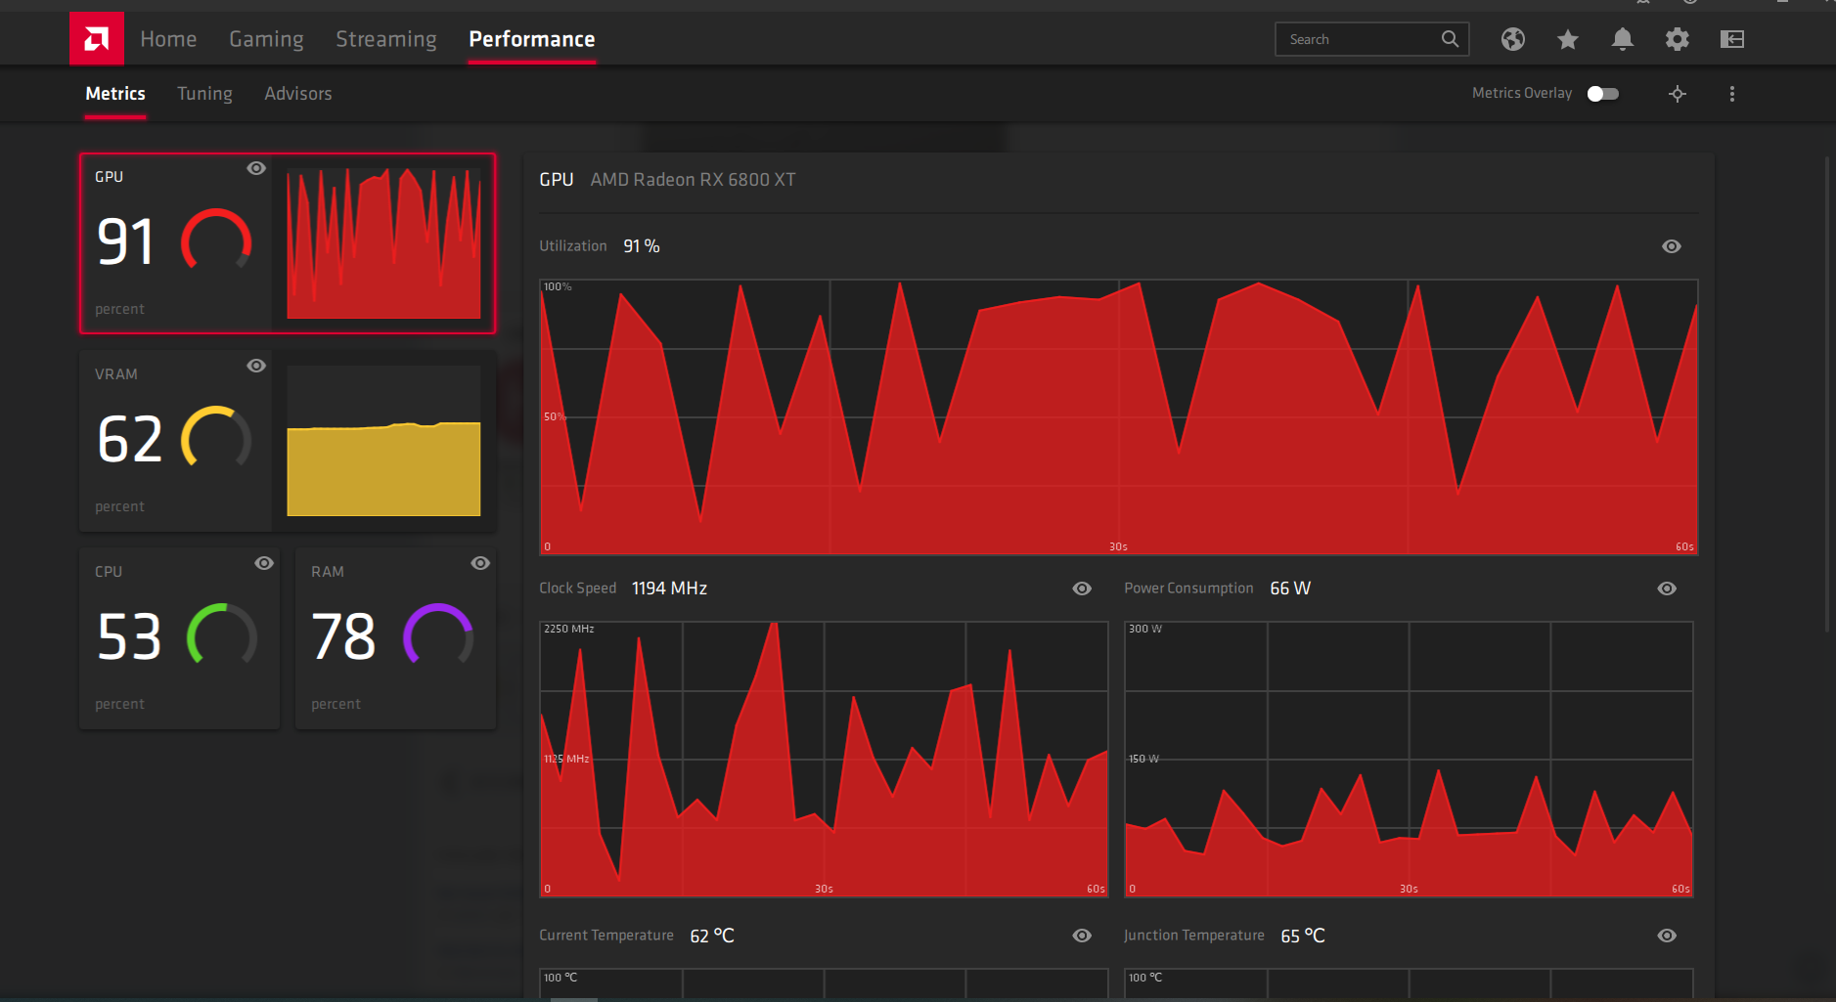The width and height of the screenshot is (1836, 1002).
Task: Open favorites star icon
Action: (1568, 39)
